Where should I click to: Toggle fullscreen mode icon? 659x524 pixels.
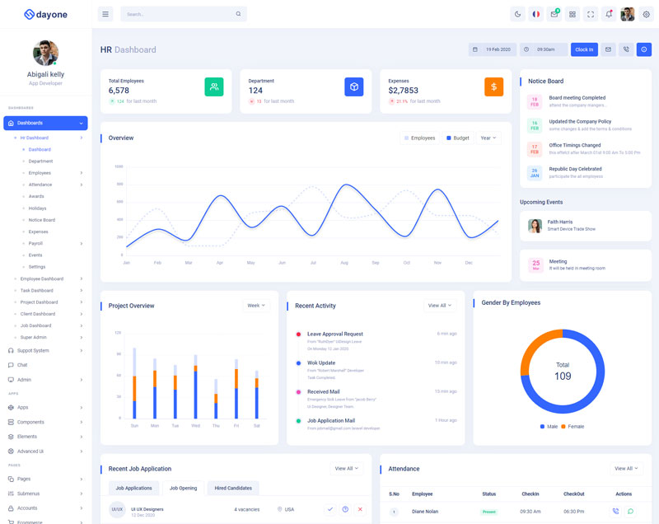pyautogui.click(x=591, y=14)
